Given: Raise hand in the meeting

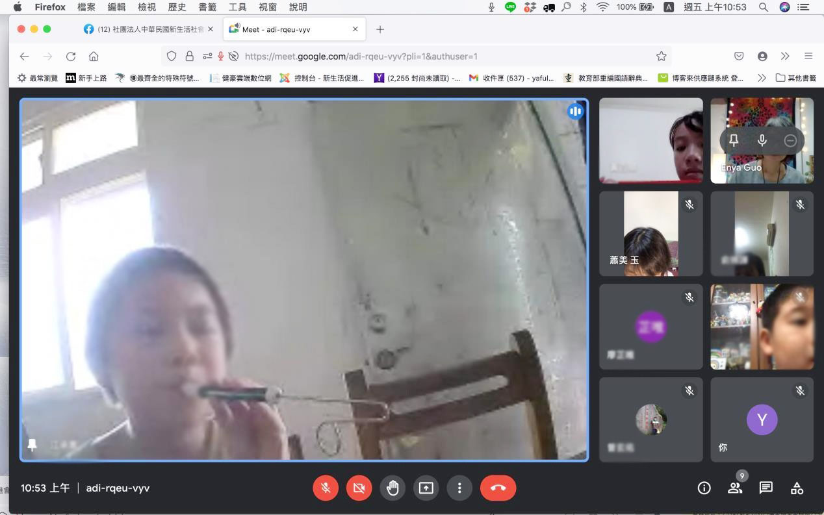Looking at the screenshot, I should [393, 488].
